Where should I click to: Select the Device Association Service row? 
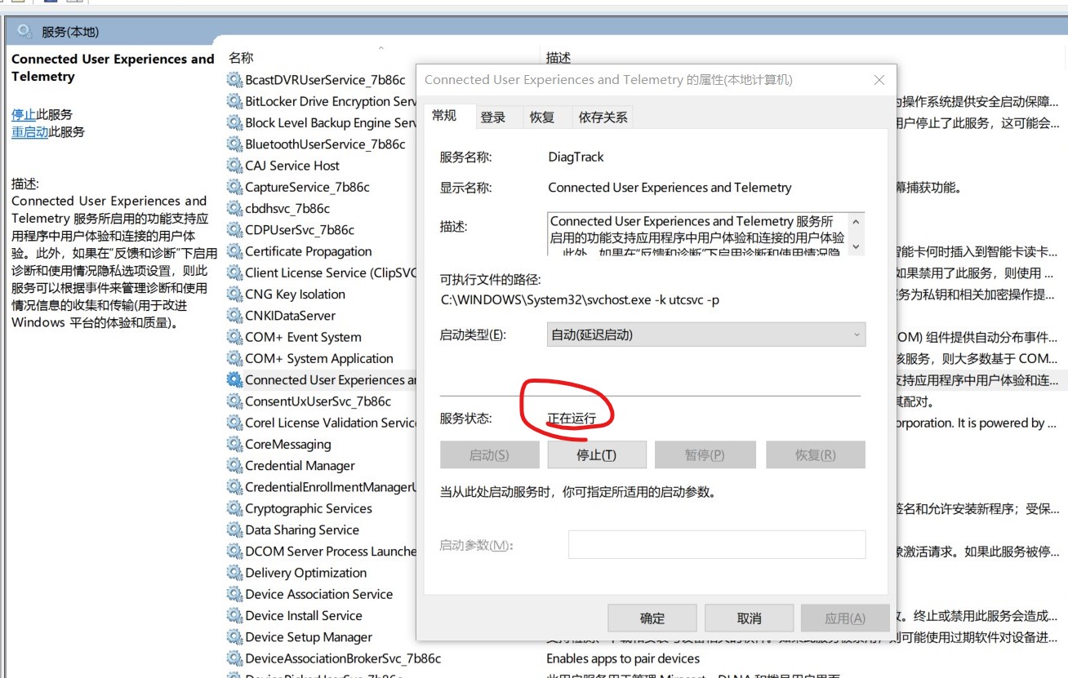pyautogui.click(x=319, y=594)
